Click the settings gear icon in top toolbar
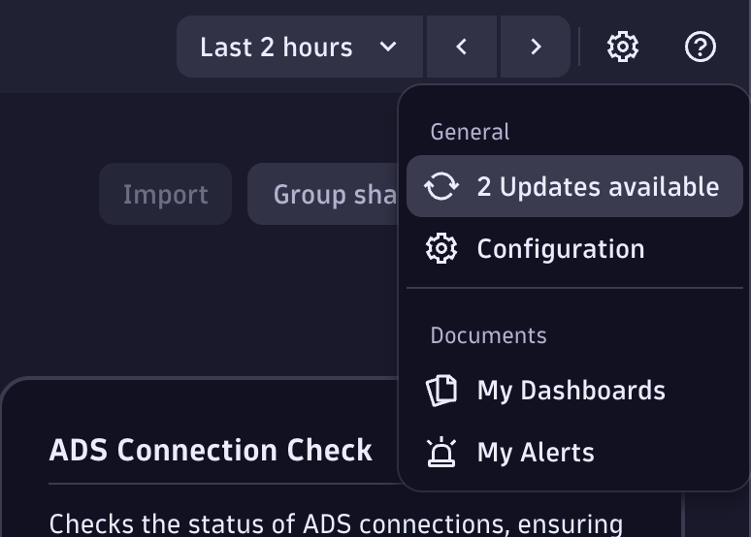 point(622,47)
